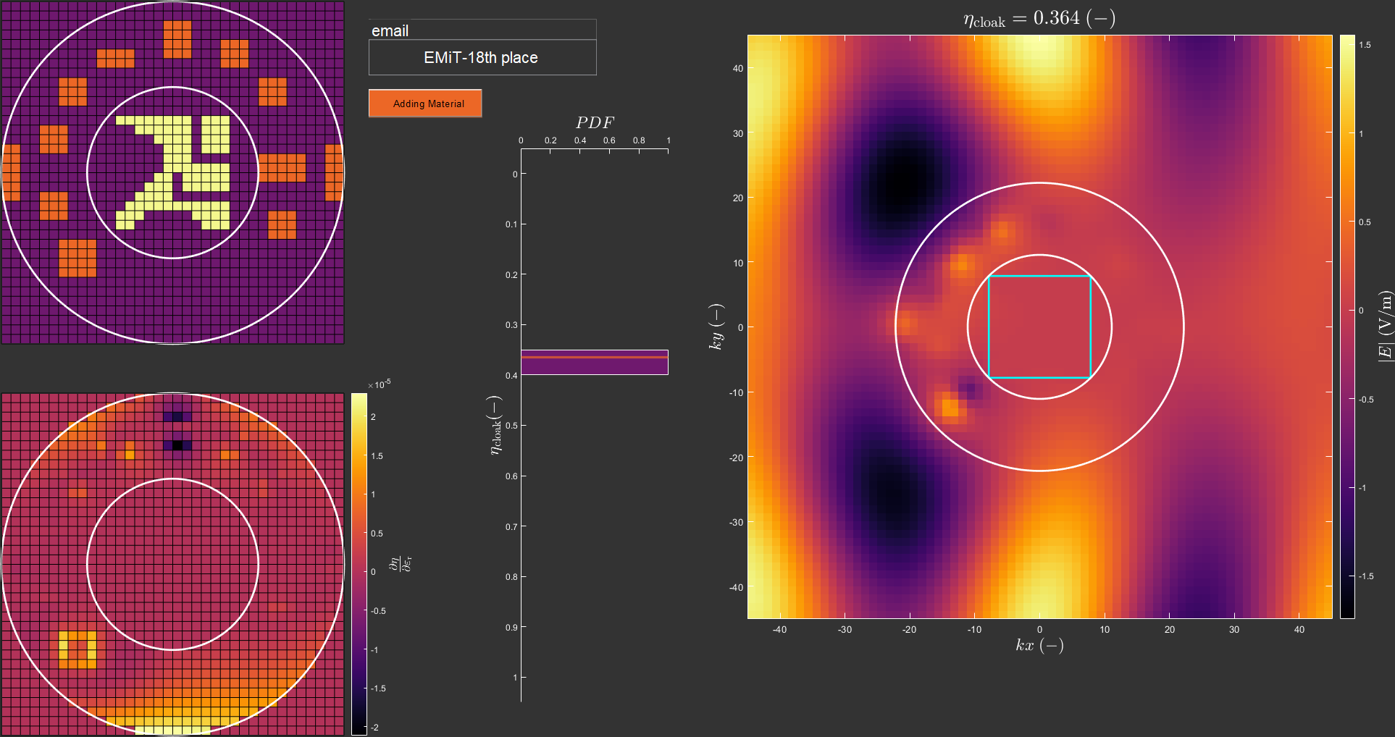1395x737 pixels.
Task: Click the orange block at top of design grid
Action: click(x=177, y=39)
